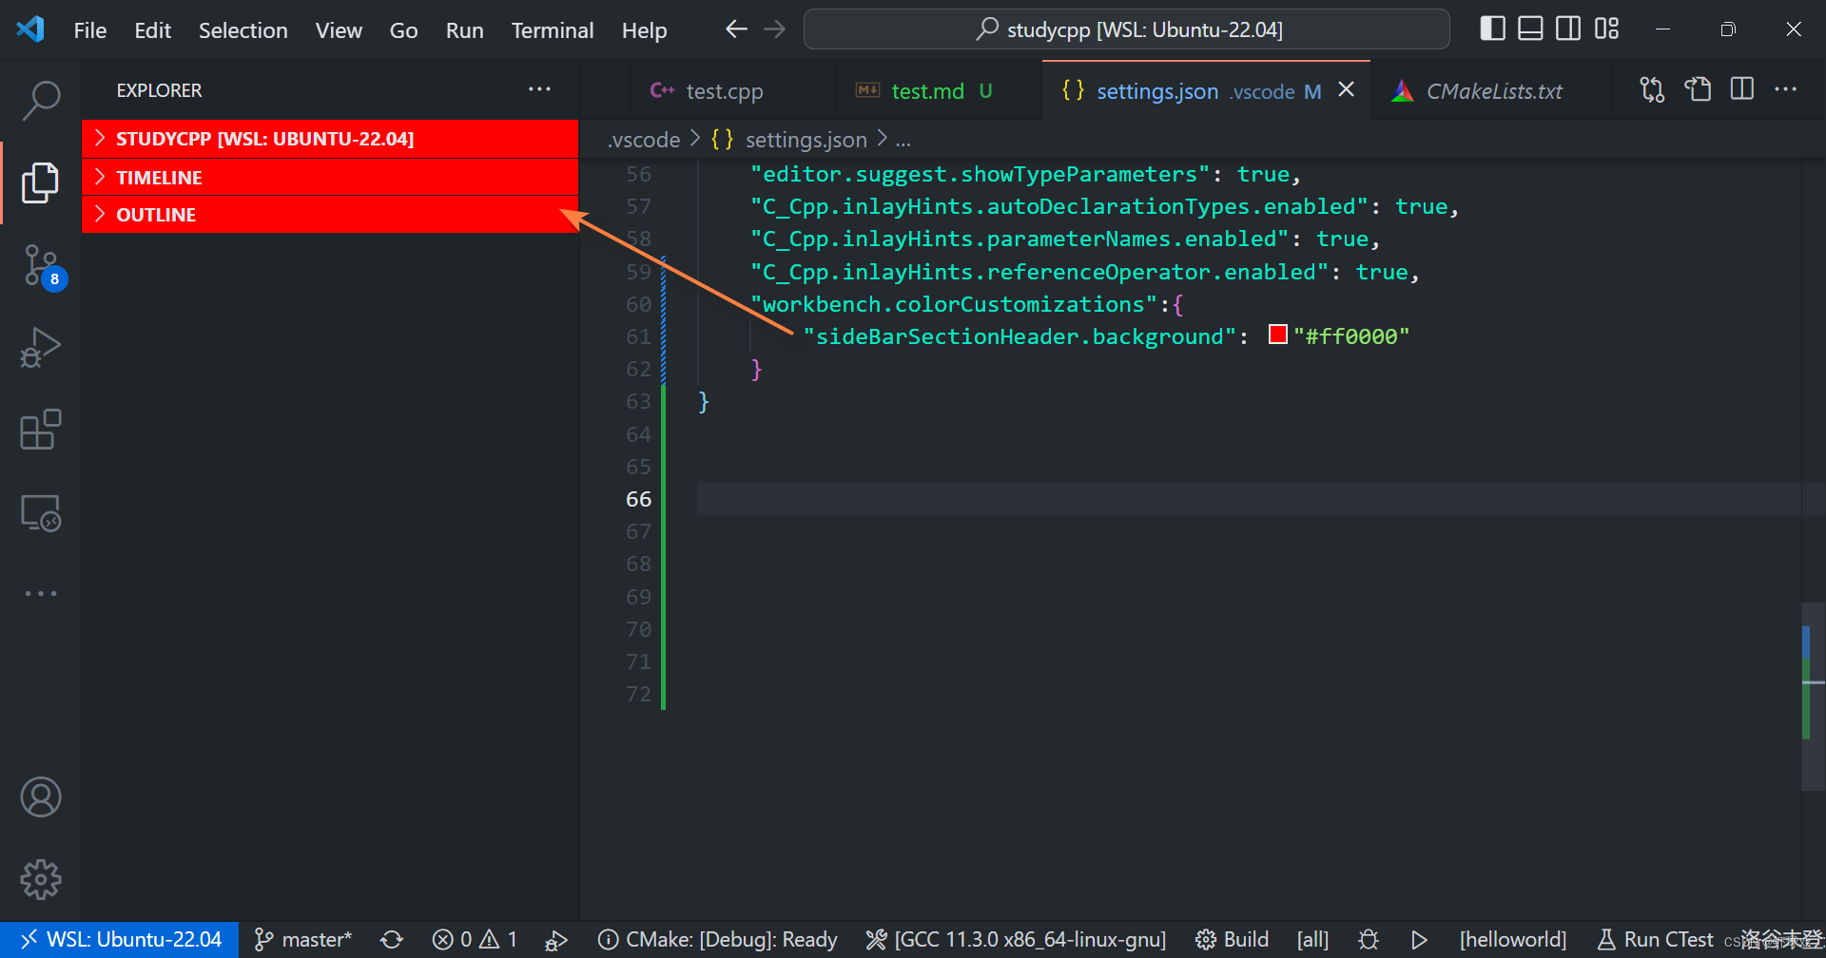Synchronize changes from status bar
The image size is (1826, 958).
tap(392, 940)
